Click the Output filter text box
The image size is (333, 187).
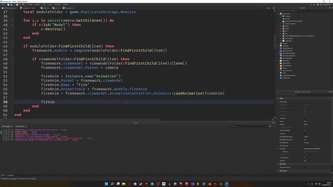pos(249,126)
